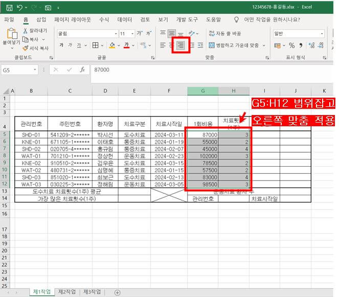The width and height of the screenshot is (339, 297).
Task: Switch to the 제3작업 sheet tab
Action: [92, 292]
